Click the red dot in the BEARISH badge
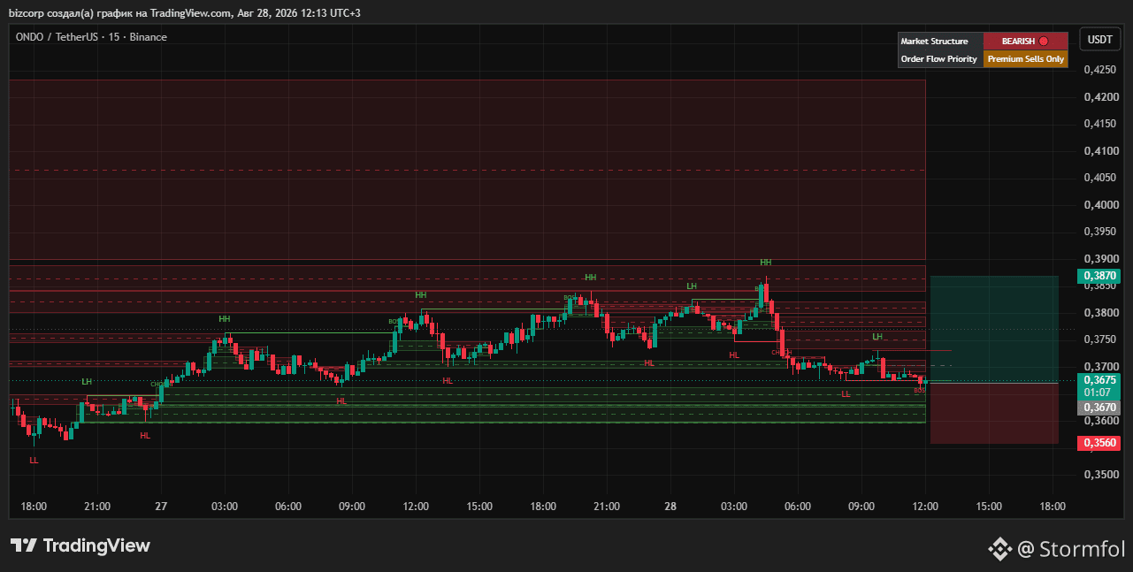This screenshot has height=572, width=1133. 1044,41
